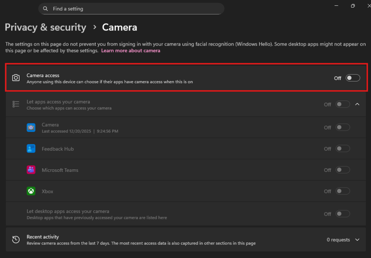Collapse the Let apps access your camera list
371x258 pixels.
click(358, 104)
